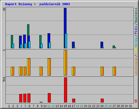The image size is (139, 109).
Task: Select the red KB bar for day 6
Action: (29, 98)
